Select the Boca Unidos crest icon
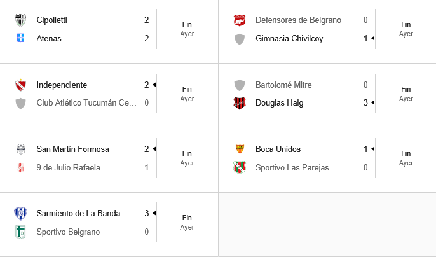This screenshot has width=436, height=257. 240,149
